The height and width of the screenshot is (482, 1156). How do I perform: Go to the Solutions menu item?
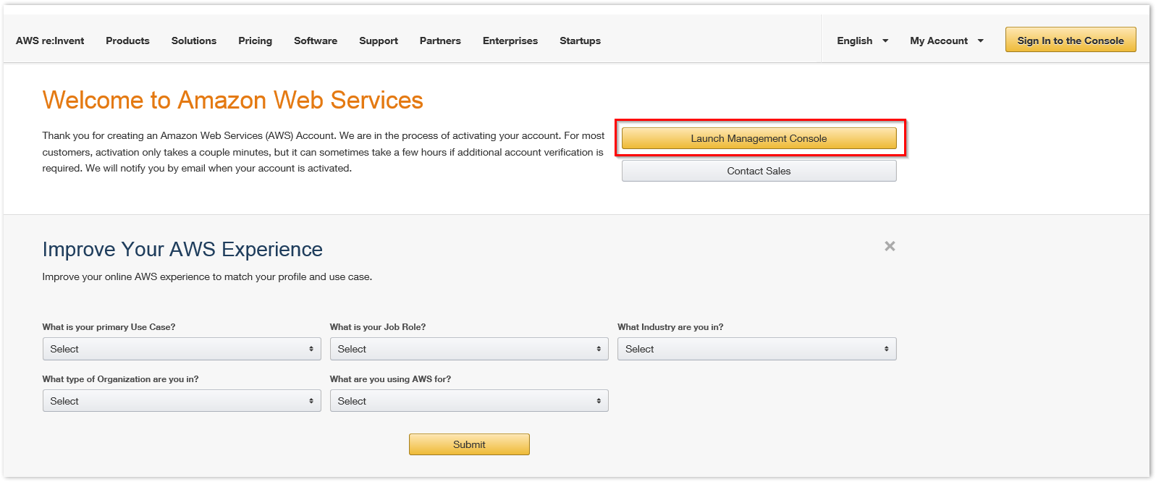[x=194, y=41]
